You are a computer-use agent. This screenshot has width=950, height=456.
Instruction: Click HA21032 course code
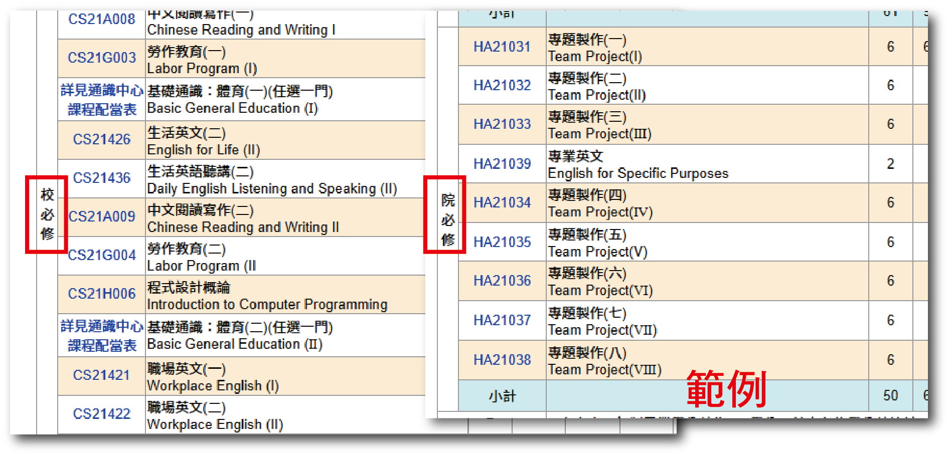pos(502,85)
